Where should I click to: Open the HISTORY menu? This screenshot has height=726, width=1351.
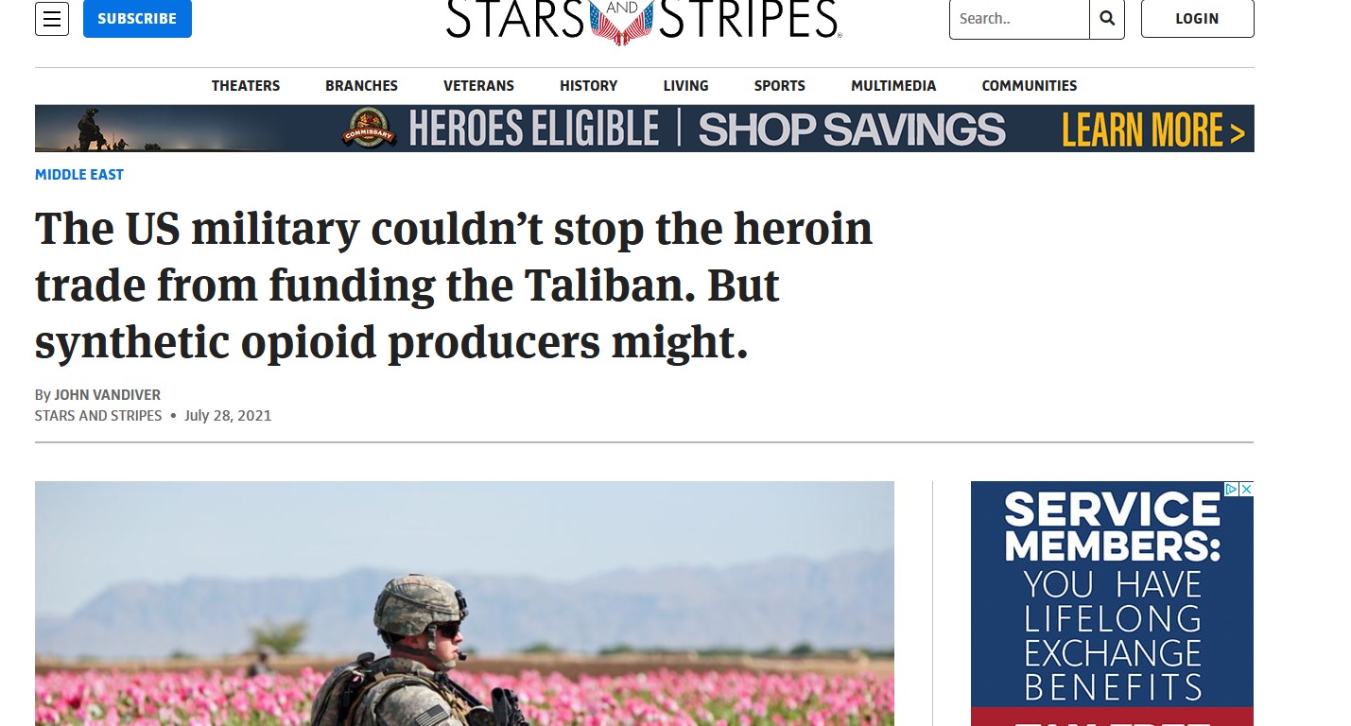point(588,85)
